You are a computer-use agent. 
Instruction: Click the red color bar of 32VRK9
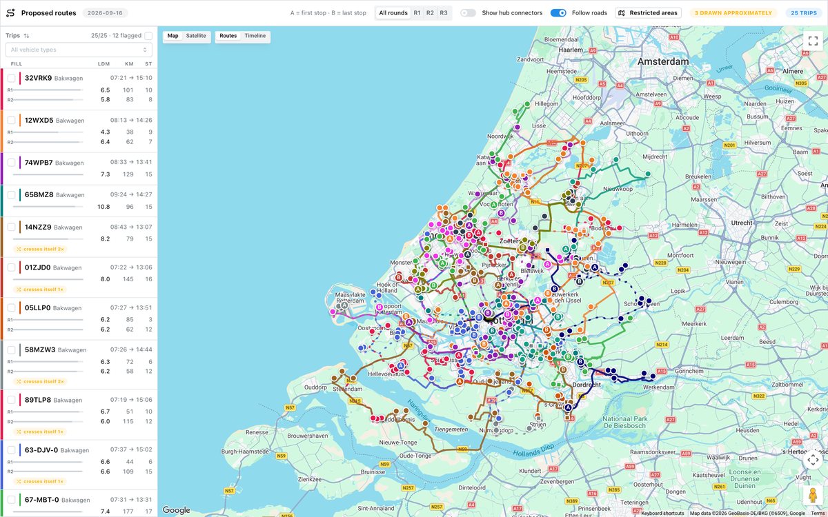click(x=20, y=78)
